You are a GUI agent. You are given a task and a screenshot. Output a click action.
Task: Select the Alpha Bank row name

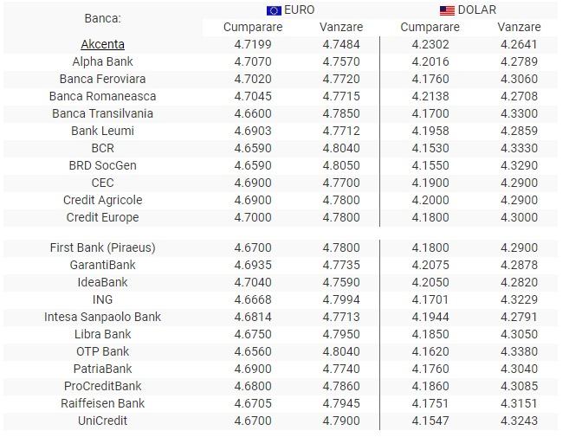[x=103, y=61]
